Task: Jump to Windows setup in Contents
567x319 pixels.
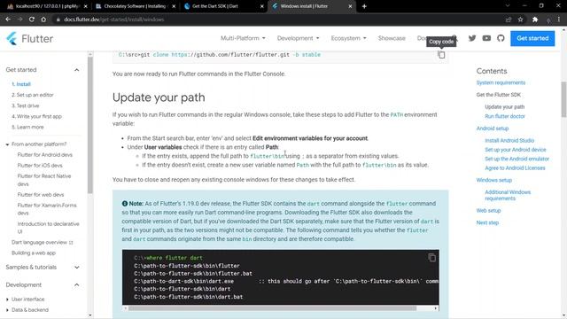Action: [x=494, y=180]
